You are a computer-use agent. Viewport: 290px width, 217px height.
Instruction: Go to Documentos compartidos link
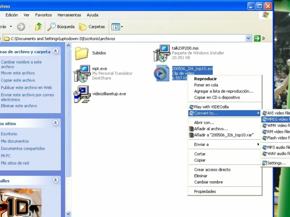(23, 149)
